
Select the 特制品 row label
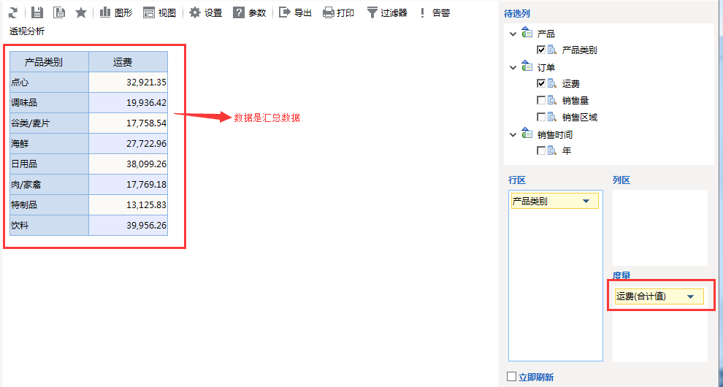coord(50,204)
